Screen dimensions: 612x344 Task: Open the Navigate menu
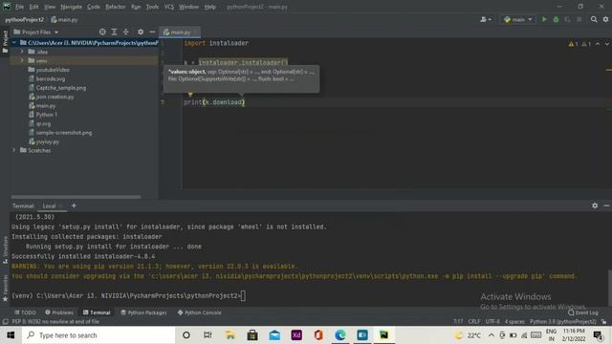(x=71, y=7)
